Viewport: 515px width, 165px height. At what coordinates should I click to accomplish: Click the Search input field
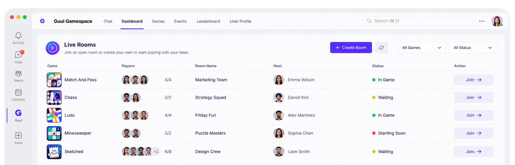(x=417, y=21)
